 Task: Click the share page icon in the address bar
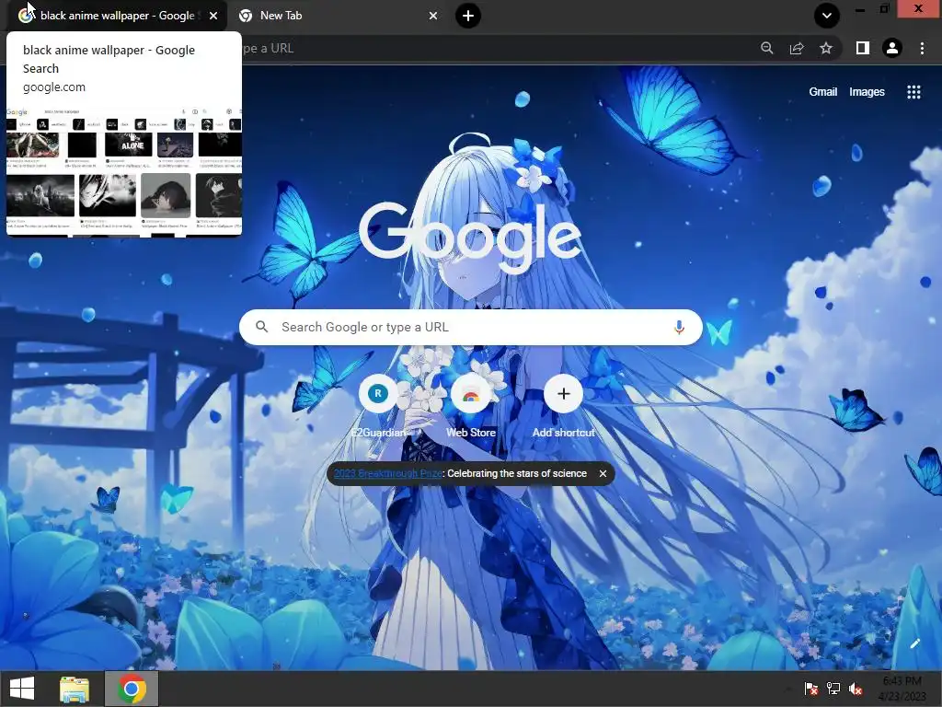tap(797, 48)
